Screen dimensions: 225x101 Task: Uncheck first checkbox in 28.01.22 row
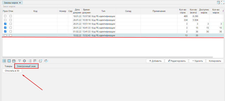pos(5,28)
